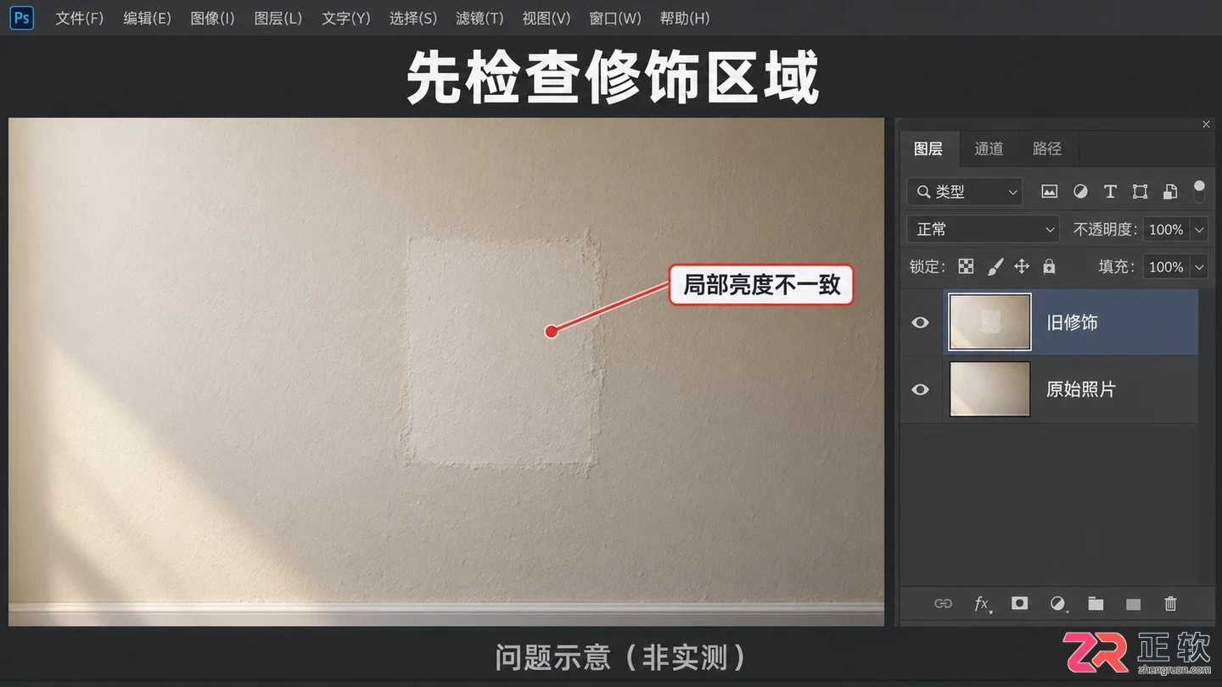
Task: Toggle lock all padlock icon
Action: (x=1049, y=266)
